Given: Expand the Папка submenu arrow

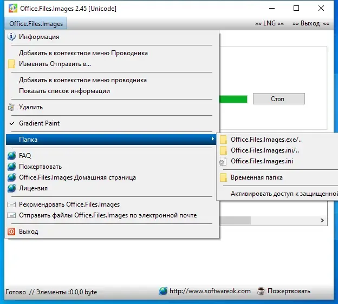Looking at the screenshot, I should point(212,139).
